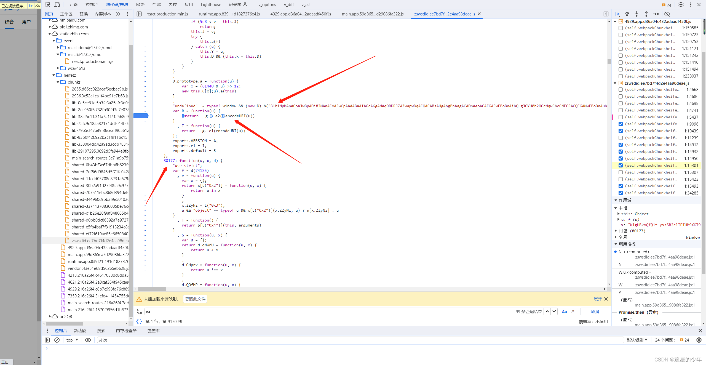Switch to the Network (网络) tab
706x365 pixels.
pyautogui.click(x=140, y=5)
